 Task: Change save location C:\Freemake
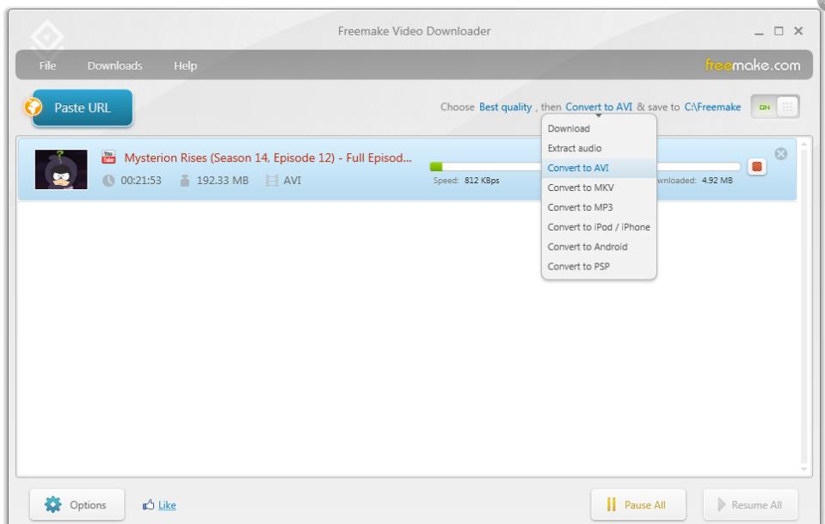tap(712, 107)
